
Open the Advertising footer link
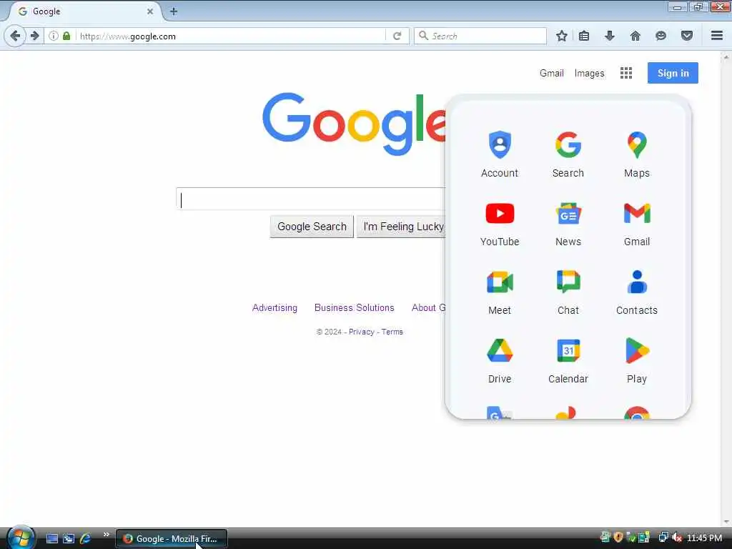274,307
